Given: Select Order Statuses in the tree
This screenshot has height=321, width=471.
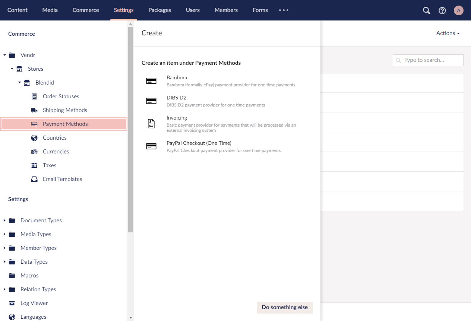Looking at the screenshot, I should [x=61, y=96].
